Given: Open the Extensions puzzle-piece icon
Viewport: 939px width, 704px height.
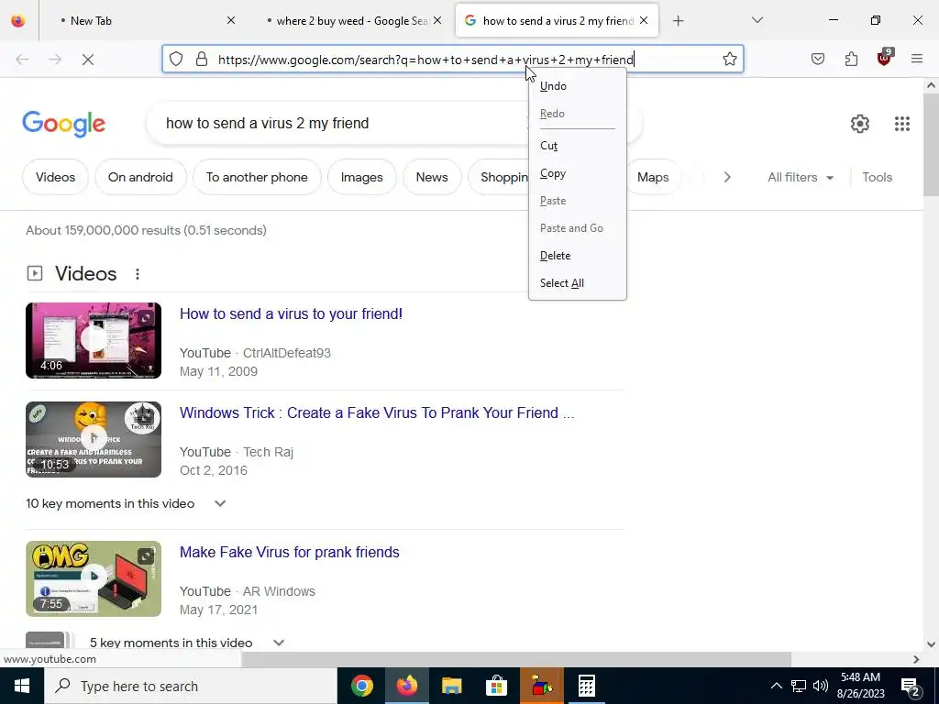Looking at the screenshot, I should click(x=851, y=59).
